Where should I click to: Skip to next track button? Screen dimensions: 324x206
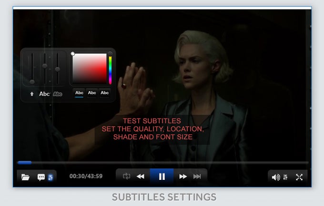click(x=197, y=177)
